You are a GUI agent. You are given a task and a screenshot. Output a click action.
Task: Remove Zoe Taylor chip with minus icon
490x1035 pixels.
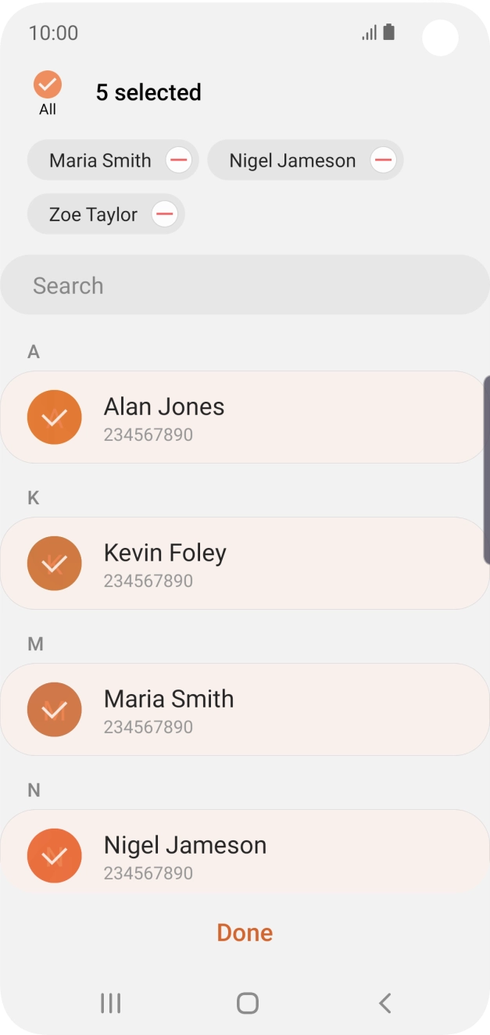[164, 214]
